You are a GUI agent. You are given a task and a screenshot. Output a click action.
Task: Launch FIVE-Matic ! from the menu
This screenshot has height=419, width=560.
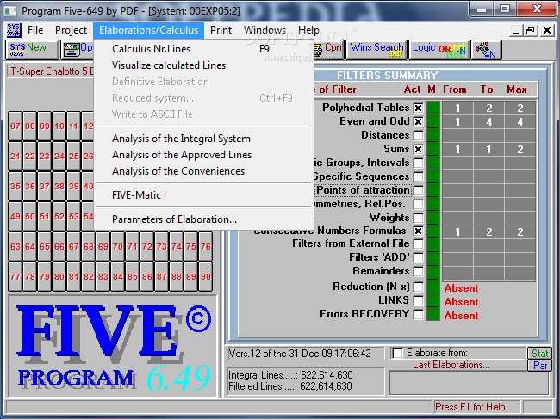203,195
